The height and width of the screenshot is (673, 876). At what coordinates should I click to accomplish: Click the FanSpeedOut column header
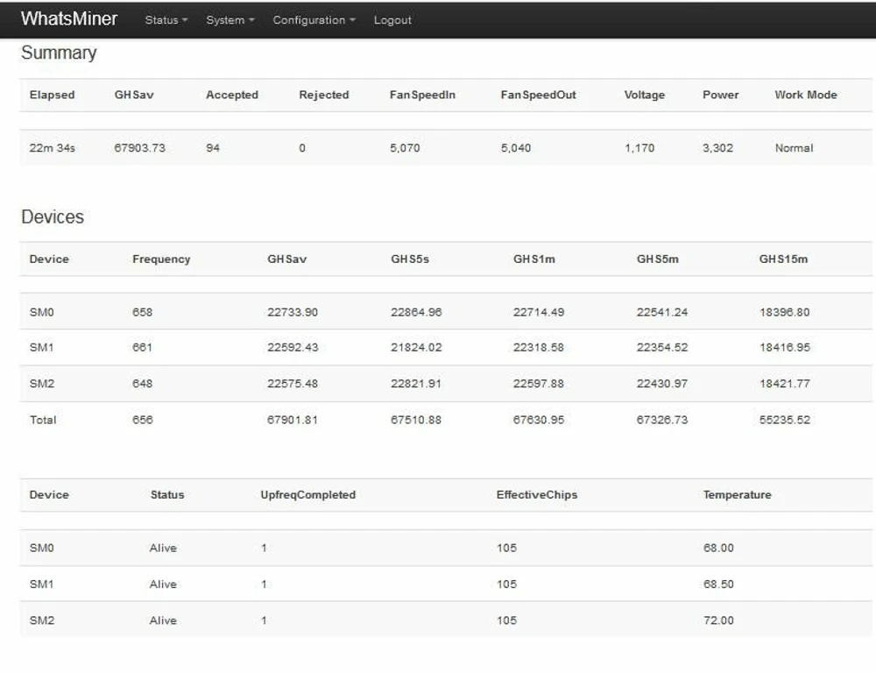538,95
